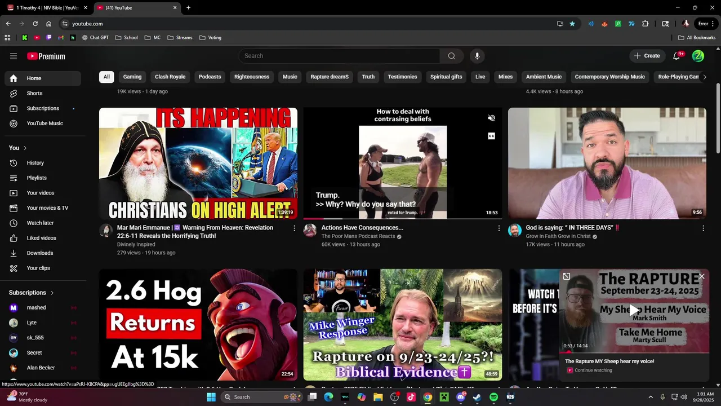The image size is (721, 406).
Task: Open Spotify from the taskbar
Action: coord(493,397)
